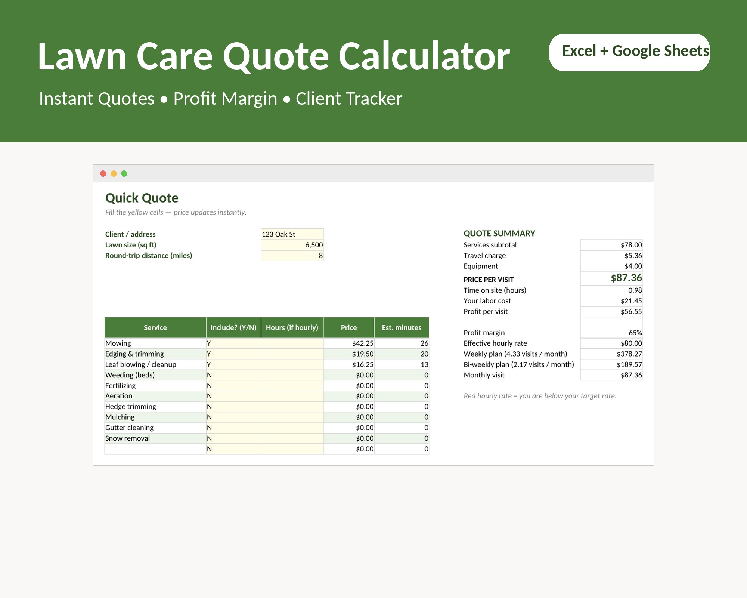Select the Services subtotal value $78.00
The height and width of the screenshot is (598, 747).
click(611, 245)
